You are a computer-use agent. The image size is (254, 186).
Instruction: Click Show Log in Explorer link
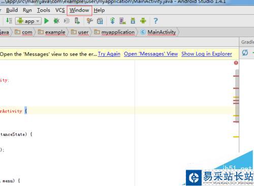[207, 54]
